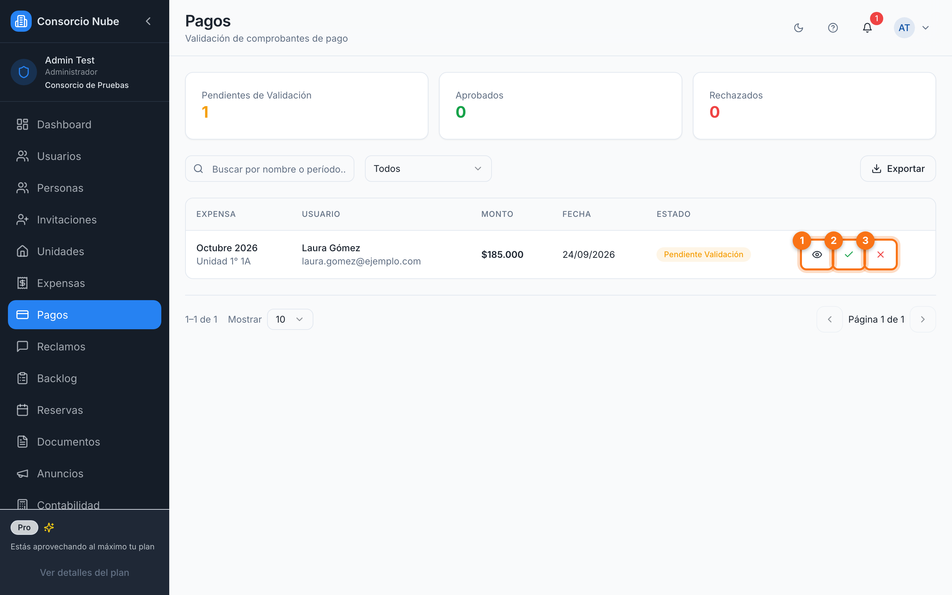Click Ver detalles del plan link
Viewport: 952px width, 595px height.
(x=85, y=572)
